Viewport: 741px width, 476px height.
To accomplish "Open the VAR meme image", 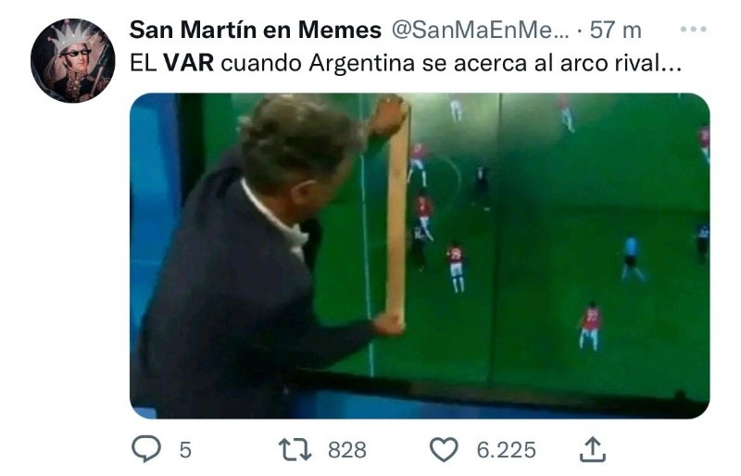I will click(420, 256).
